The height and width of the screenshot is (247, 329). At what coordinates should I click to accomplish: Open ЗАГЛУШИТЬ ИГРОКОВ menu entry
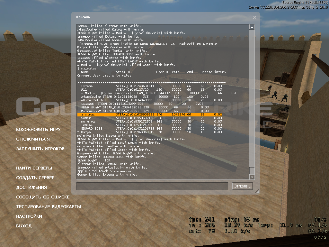tap(40, 149)
